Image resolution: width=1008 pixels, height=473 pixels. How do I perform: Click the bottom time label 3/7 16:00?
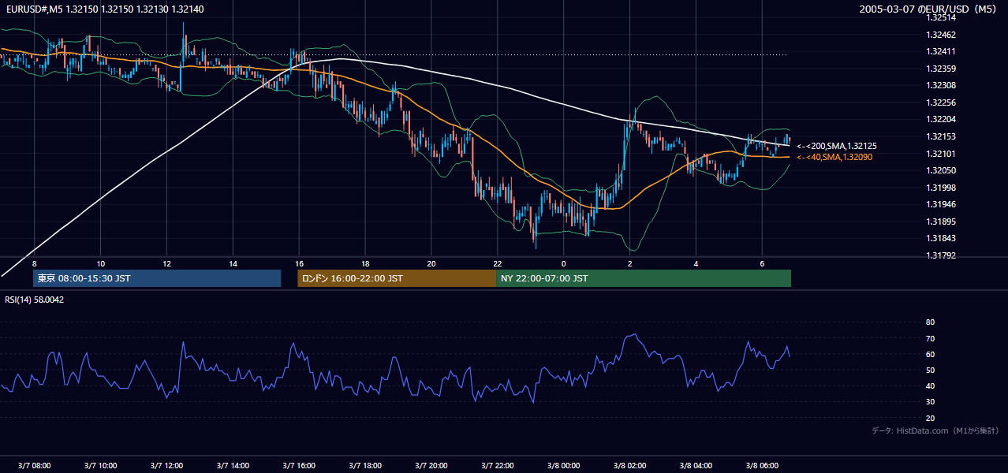(299, 466)
